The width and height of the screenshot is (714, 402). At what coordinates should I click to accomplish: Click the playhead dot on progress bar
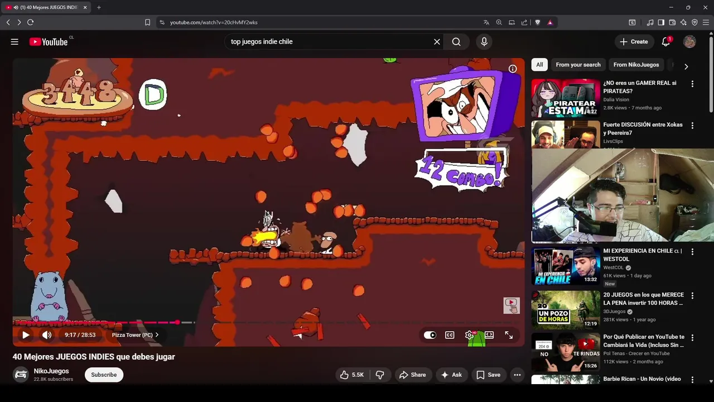pyautogui.click(x=177, y=322)
